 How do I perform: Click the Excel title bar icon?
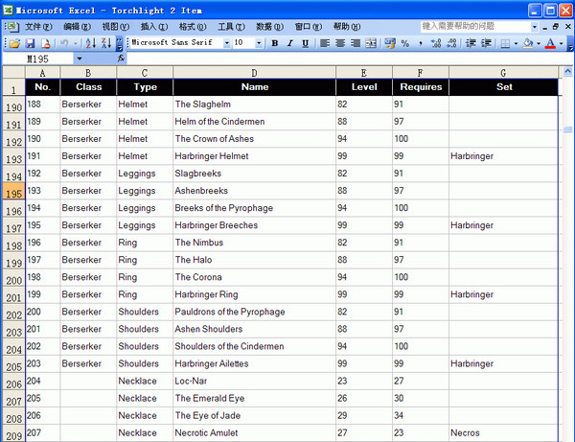8,10
